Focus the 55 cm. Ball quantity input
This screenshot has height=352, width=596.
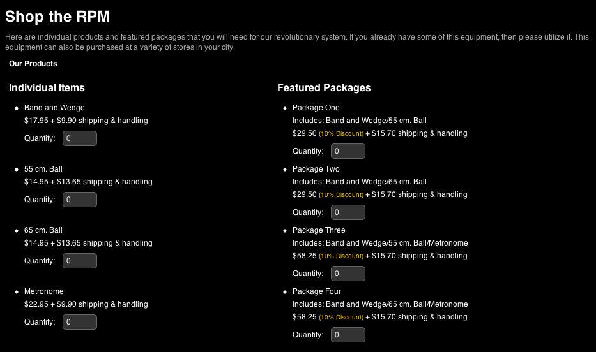coord(80,200)
